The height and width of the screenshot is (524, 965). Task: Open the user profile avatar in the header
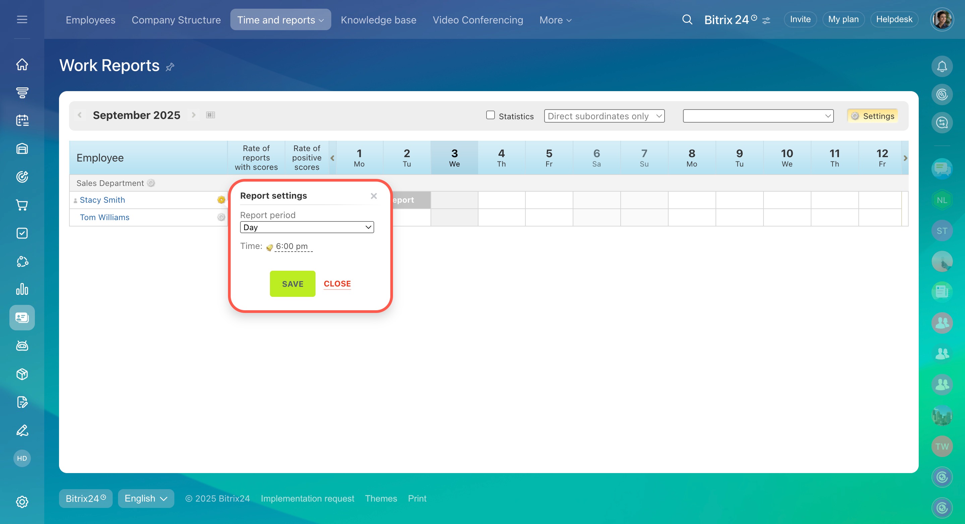coord(942,19)
